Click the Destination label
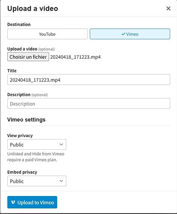Screen dimensions: 177x214 click(19, 24)
